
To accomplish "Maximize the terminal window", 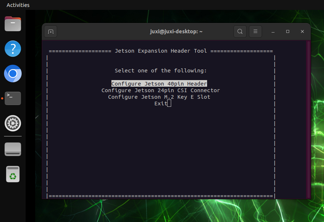I will point(288,31).
